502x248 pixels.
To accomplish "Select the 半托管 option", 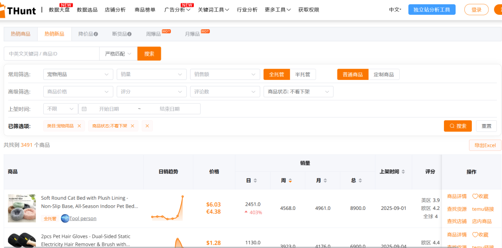I will tap(303, 74).
